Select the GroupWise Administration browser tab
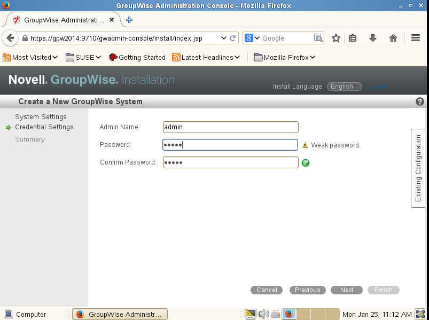429x320 pixels. (64, 20)
